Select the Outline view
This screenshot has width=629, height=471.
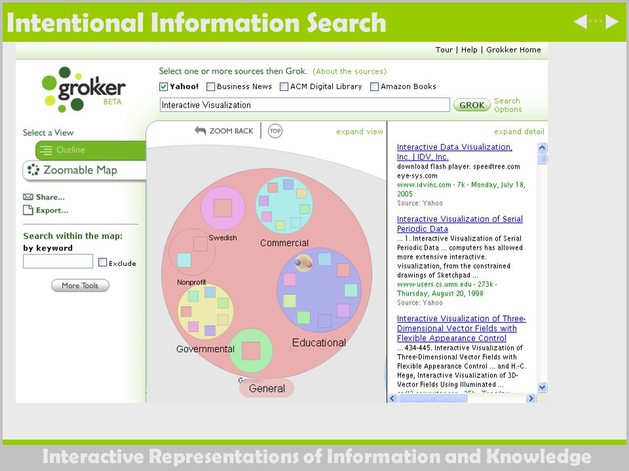90,150
